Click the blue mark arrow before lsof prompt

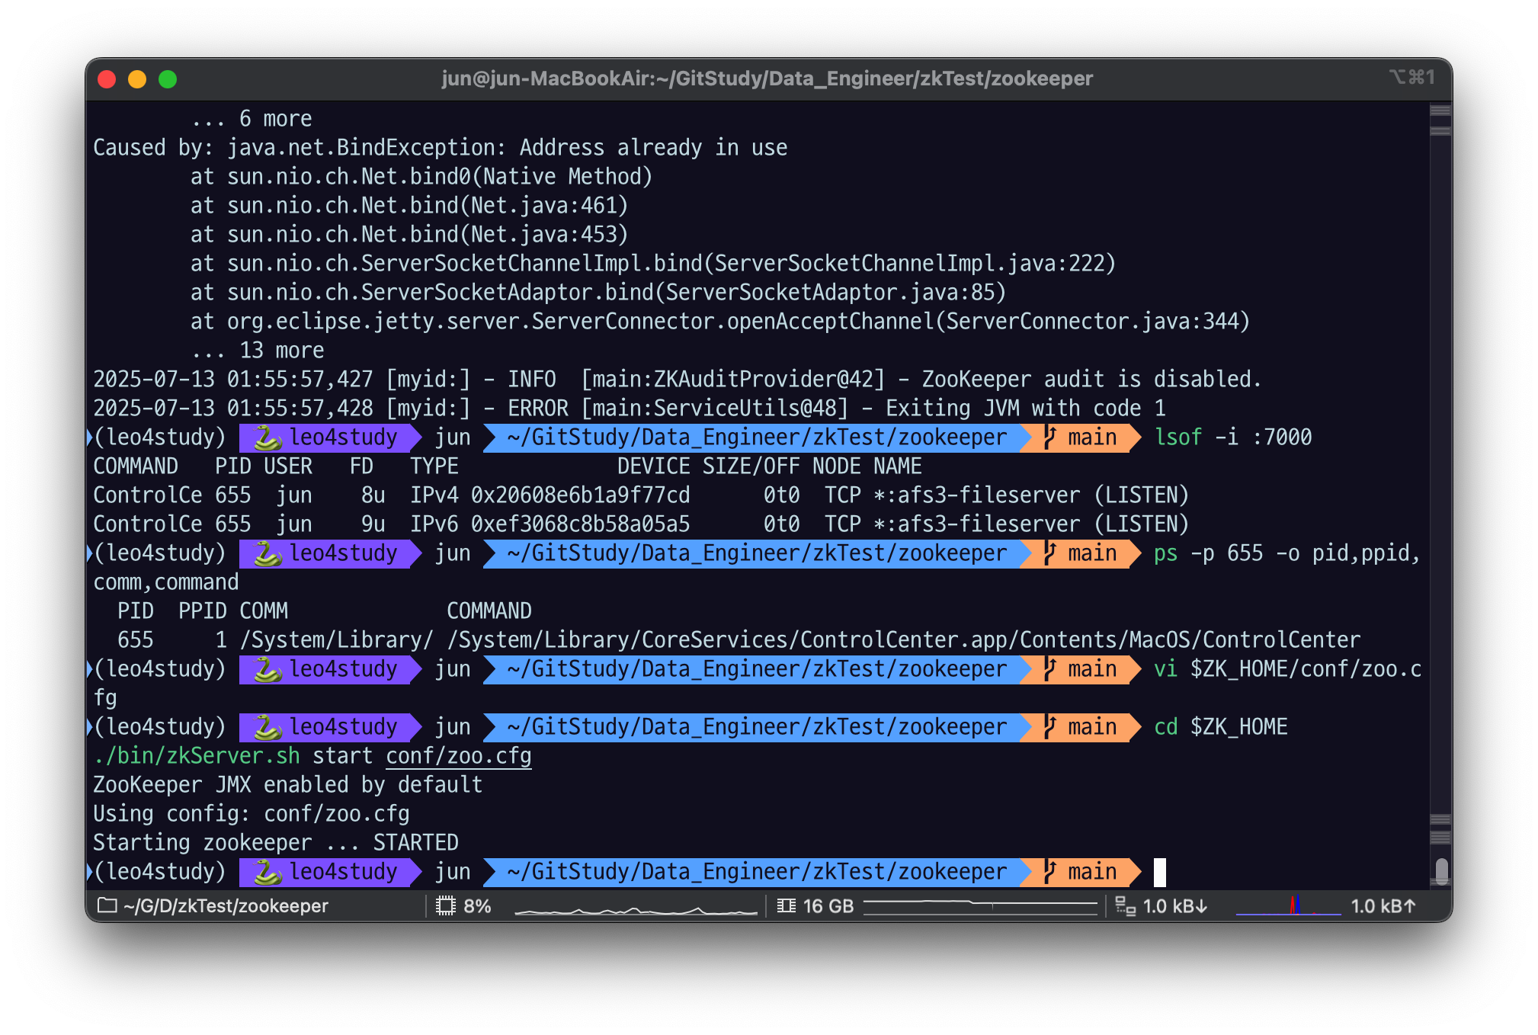click(x=90, y=437)
